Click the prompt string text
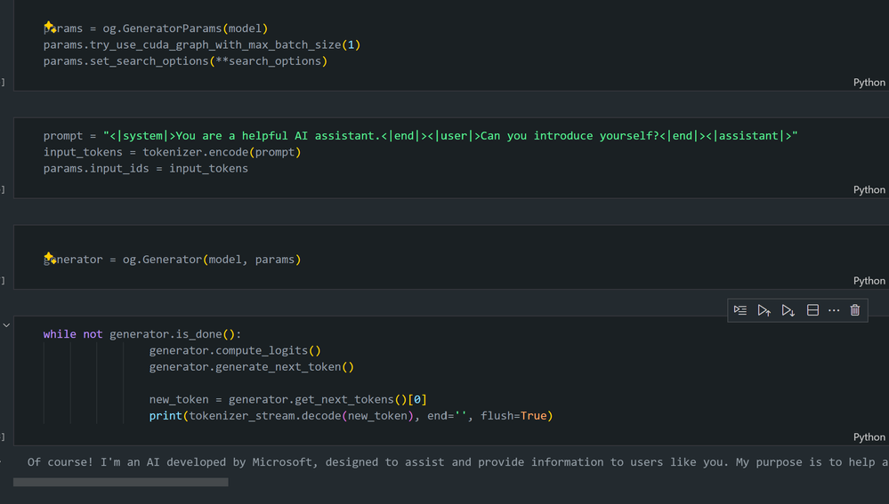 tap(450, 136)
